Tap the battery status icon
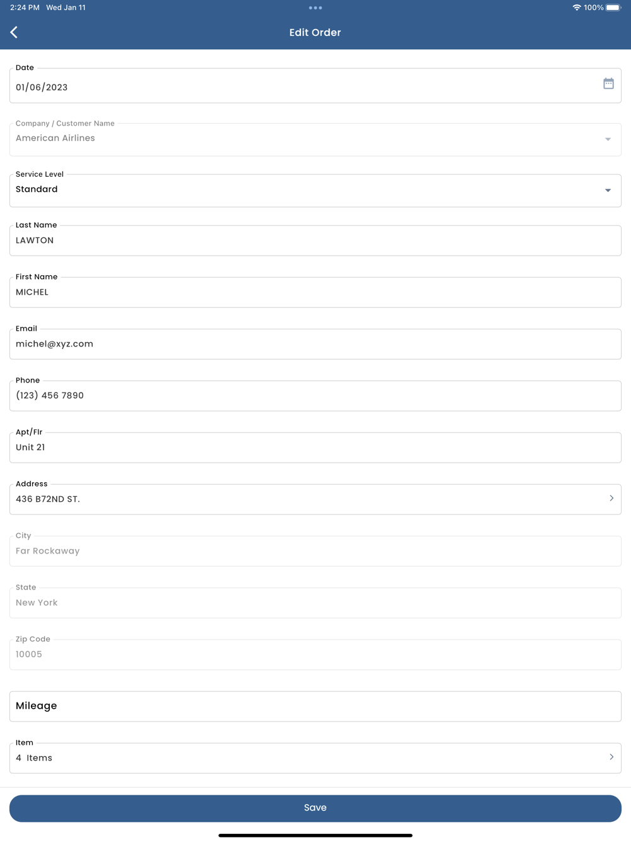 click(613, 8)
